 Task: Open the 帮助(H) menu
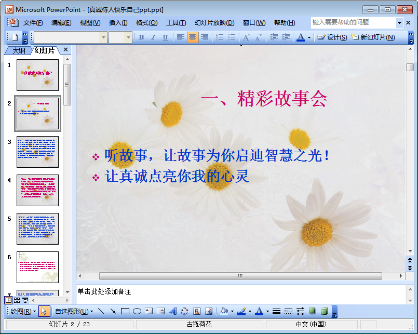285,23
